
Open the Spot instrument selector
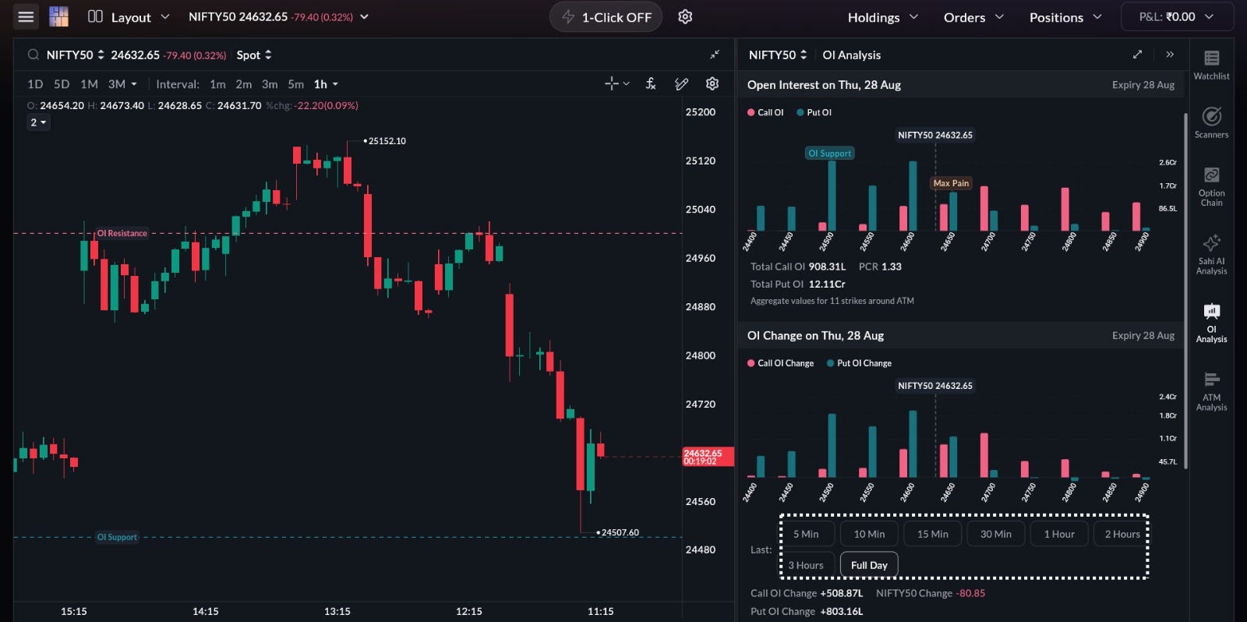[254, 55]
